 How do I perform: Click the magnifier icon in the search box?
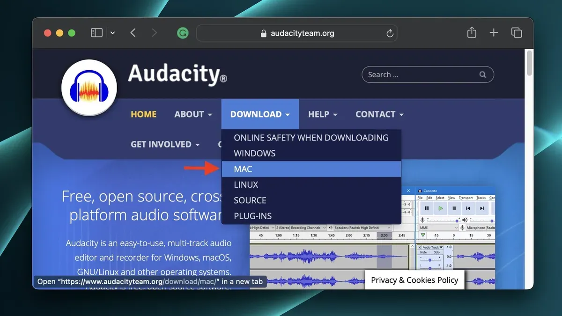pyautogui.click(x=482, y=74)
